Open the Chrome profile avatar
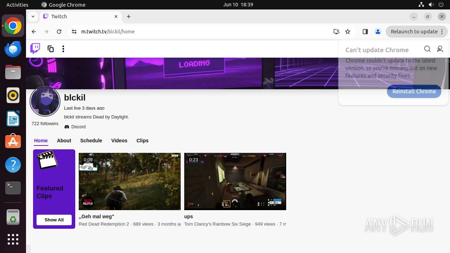The image size is (450, 253). [x=378, y=32]
